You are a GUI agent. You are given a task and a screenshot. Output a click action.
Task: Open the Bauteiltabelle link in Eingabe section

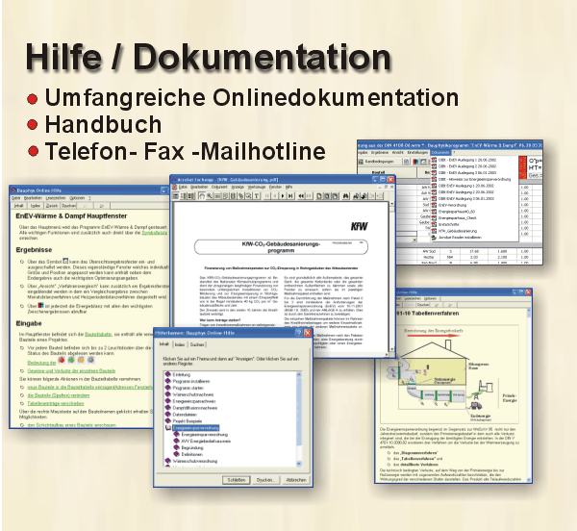[x=98, y=334]
